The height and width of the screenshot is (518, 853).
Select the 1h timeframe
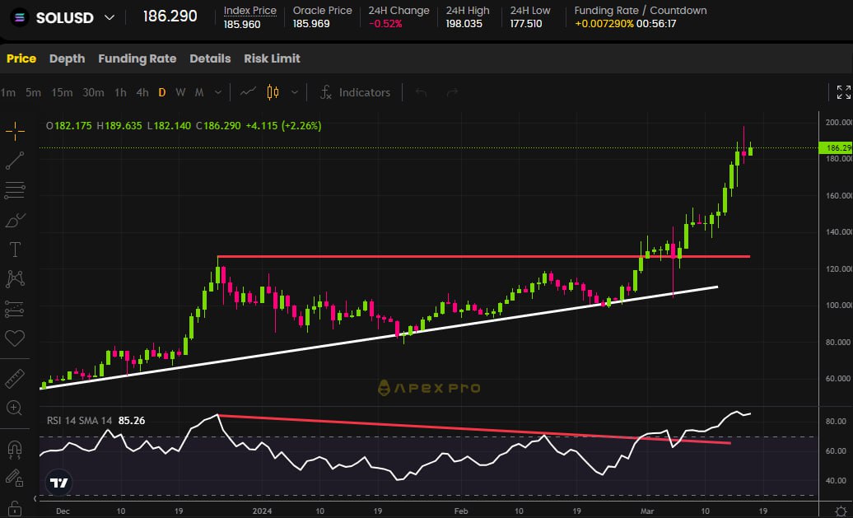tap(121, 92)
